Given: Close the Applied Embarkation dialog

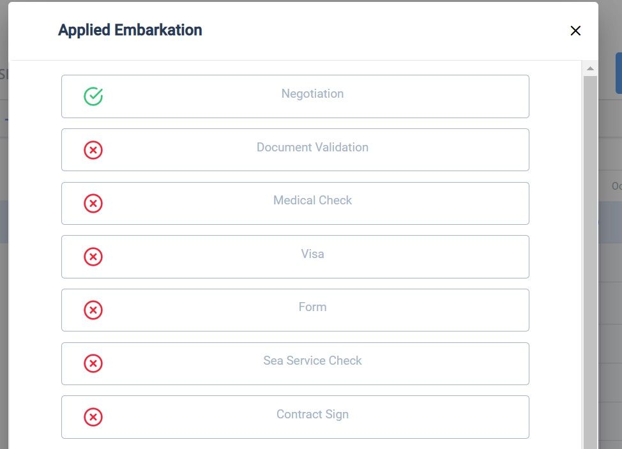Looking at the screenshot, I should 575,31.
